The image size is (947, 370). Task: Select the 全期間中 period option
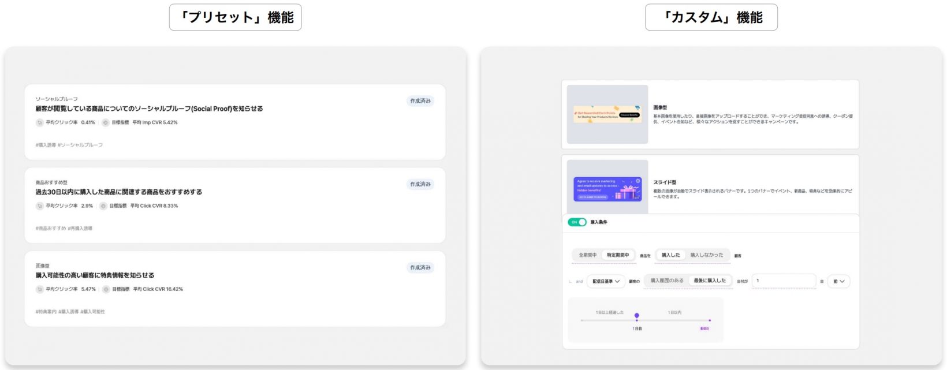tap(587, 255)
